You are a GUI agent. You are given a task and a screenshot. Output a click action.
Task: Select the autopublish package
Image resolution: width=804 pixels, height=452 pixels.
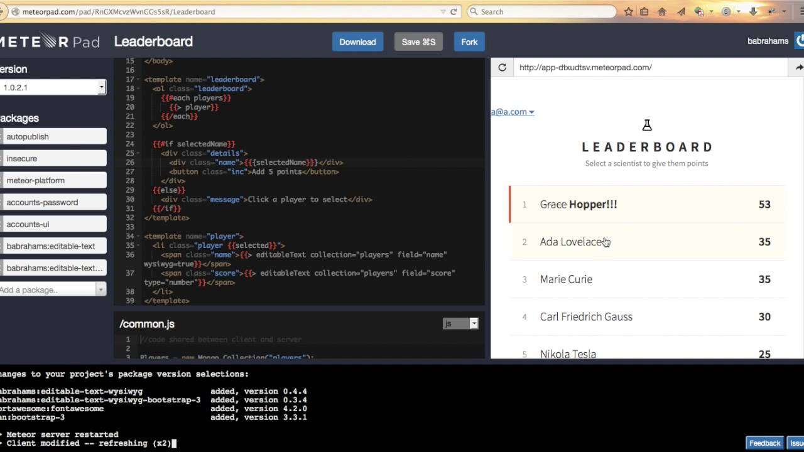point(53,136)
